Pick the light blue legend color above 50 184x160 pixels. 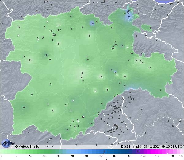tap(72, 152)
